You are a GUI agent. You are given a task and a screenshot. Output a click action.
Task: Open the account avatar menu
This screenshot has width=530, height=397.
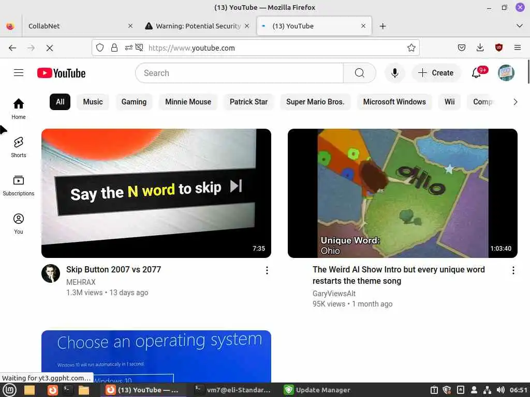coord(506,73)
